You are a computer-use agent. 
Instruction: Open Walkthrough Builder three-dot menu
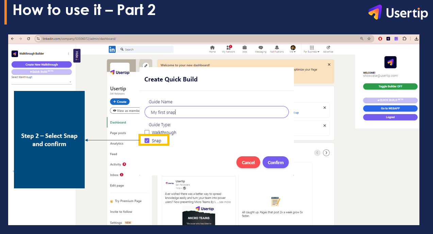(68, 54)
